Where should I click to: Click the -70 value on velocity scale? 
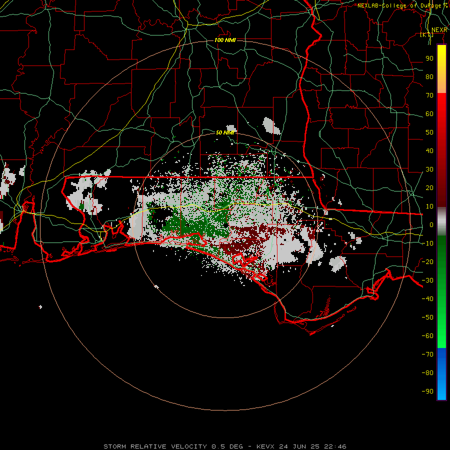point(427,354)
